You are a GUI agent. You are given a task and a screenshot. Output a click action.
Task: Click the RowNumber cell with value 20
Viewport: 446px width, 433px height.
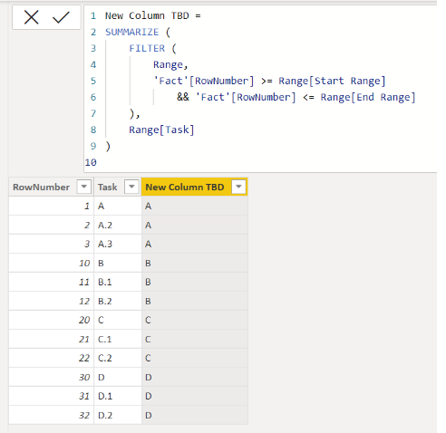(x=51, y=320)
